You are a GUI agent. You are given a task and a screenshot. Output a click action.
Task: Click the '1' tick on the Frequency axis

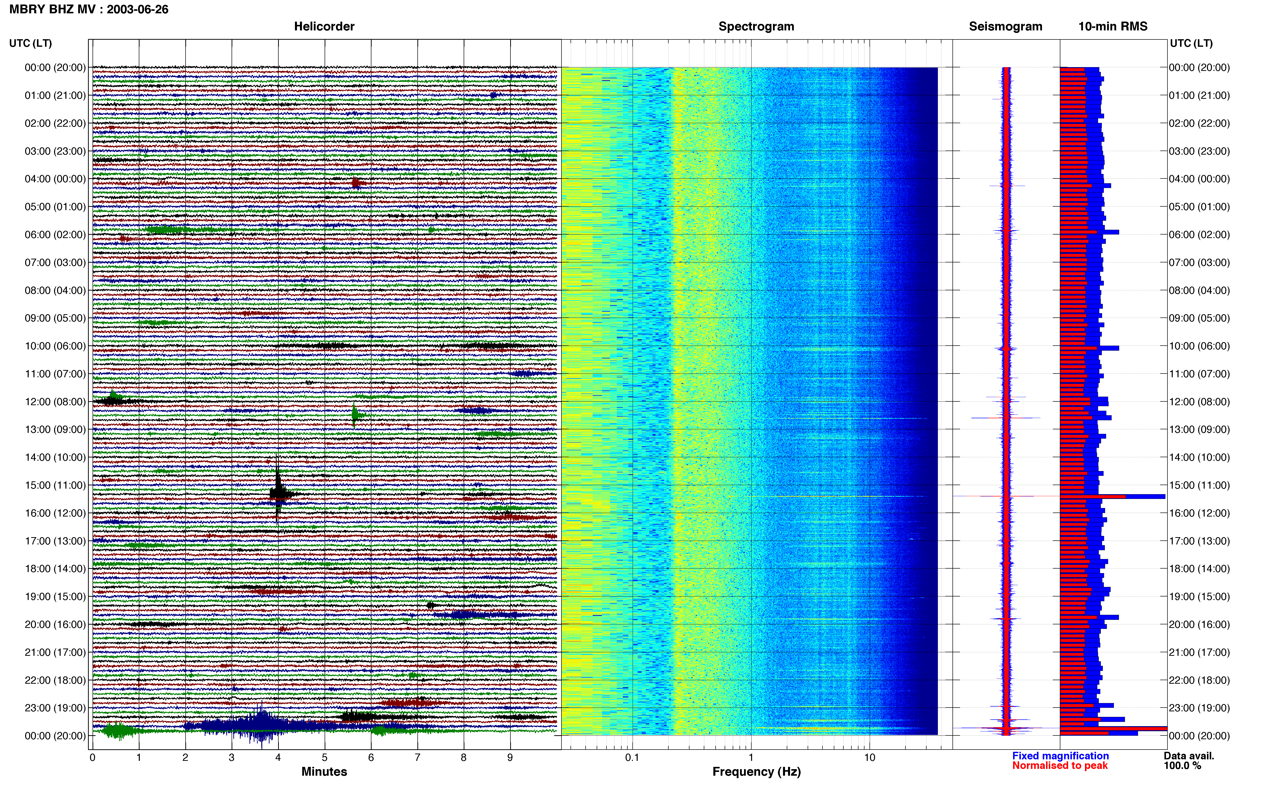coord(751,757)
